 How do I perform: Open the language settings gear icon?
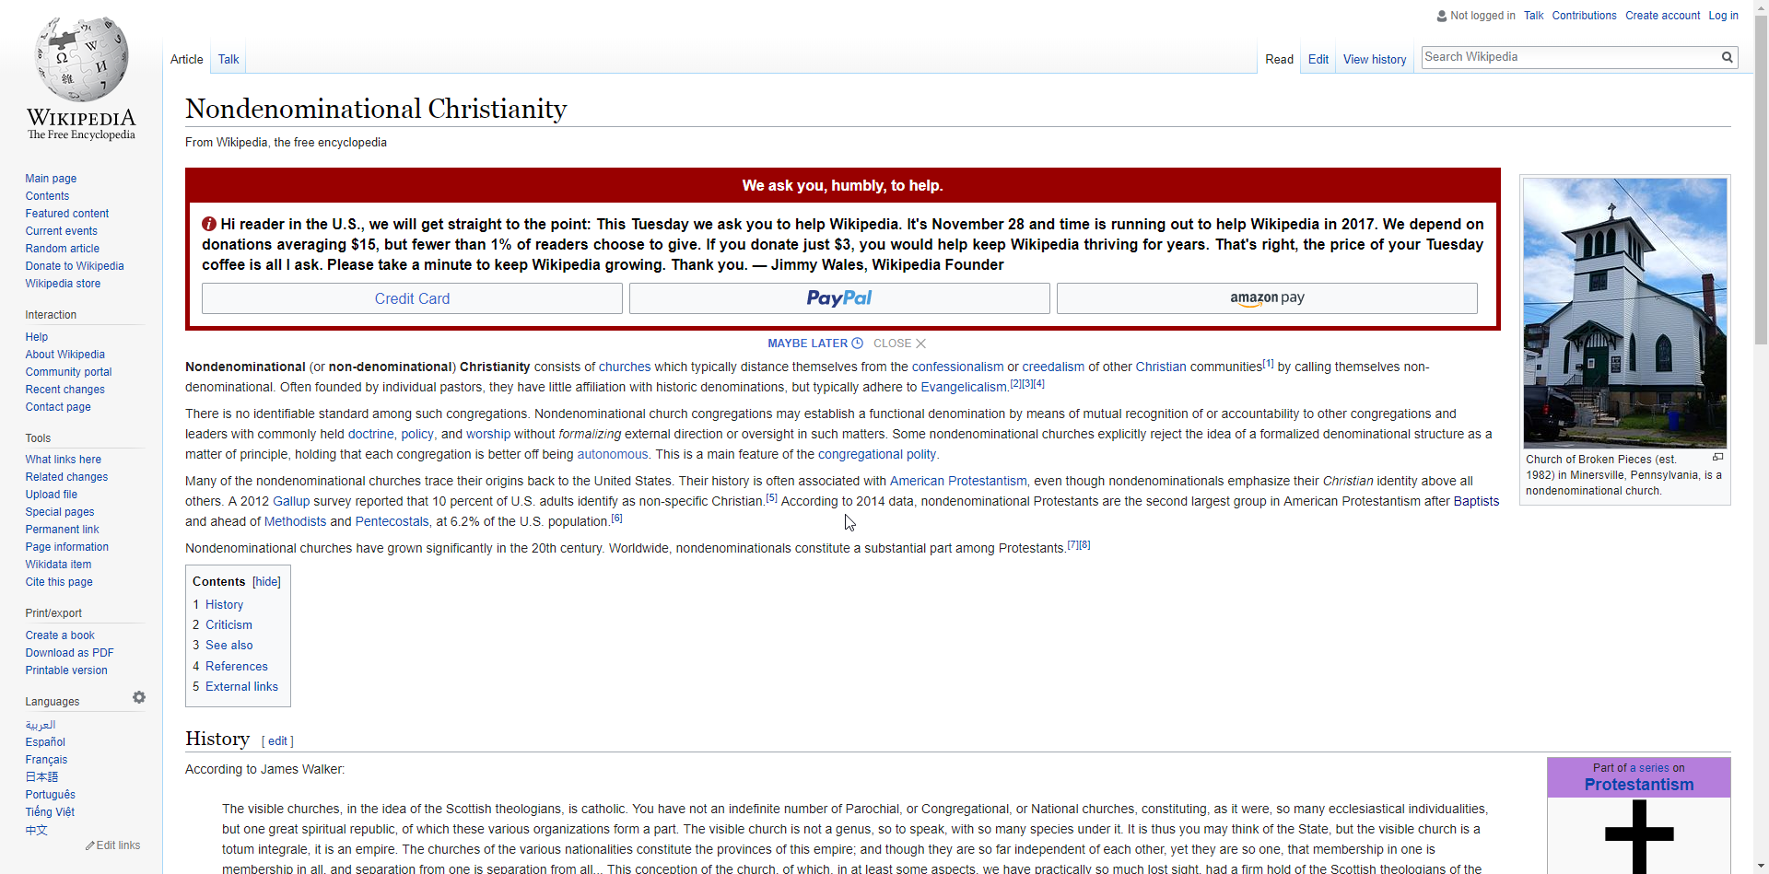[x=139, y=698]
